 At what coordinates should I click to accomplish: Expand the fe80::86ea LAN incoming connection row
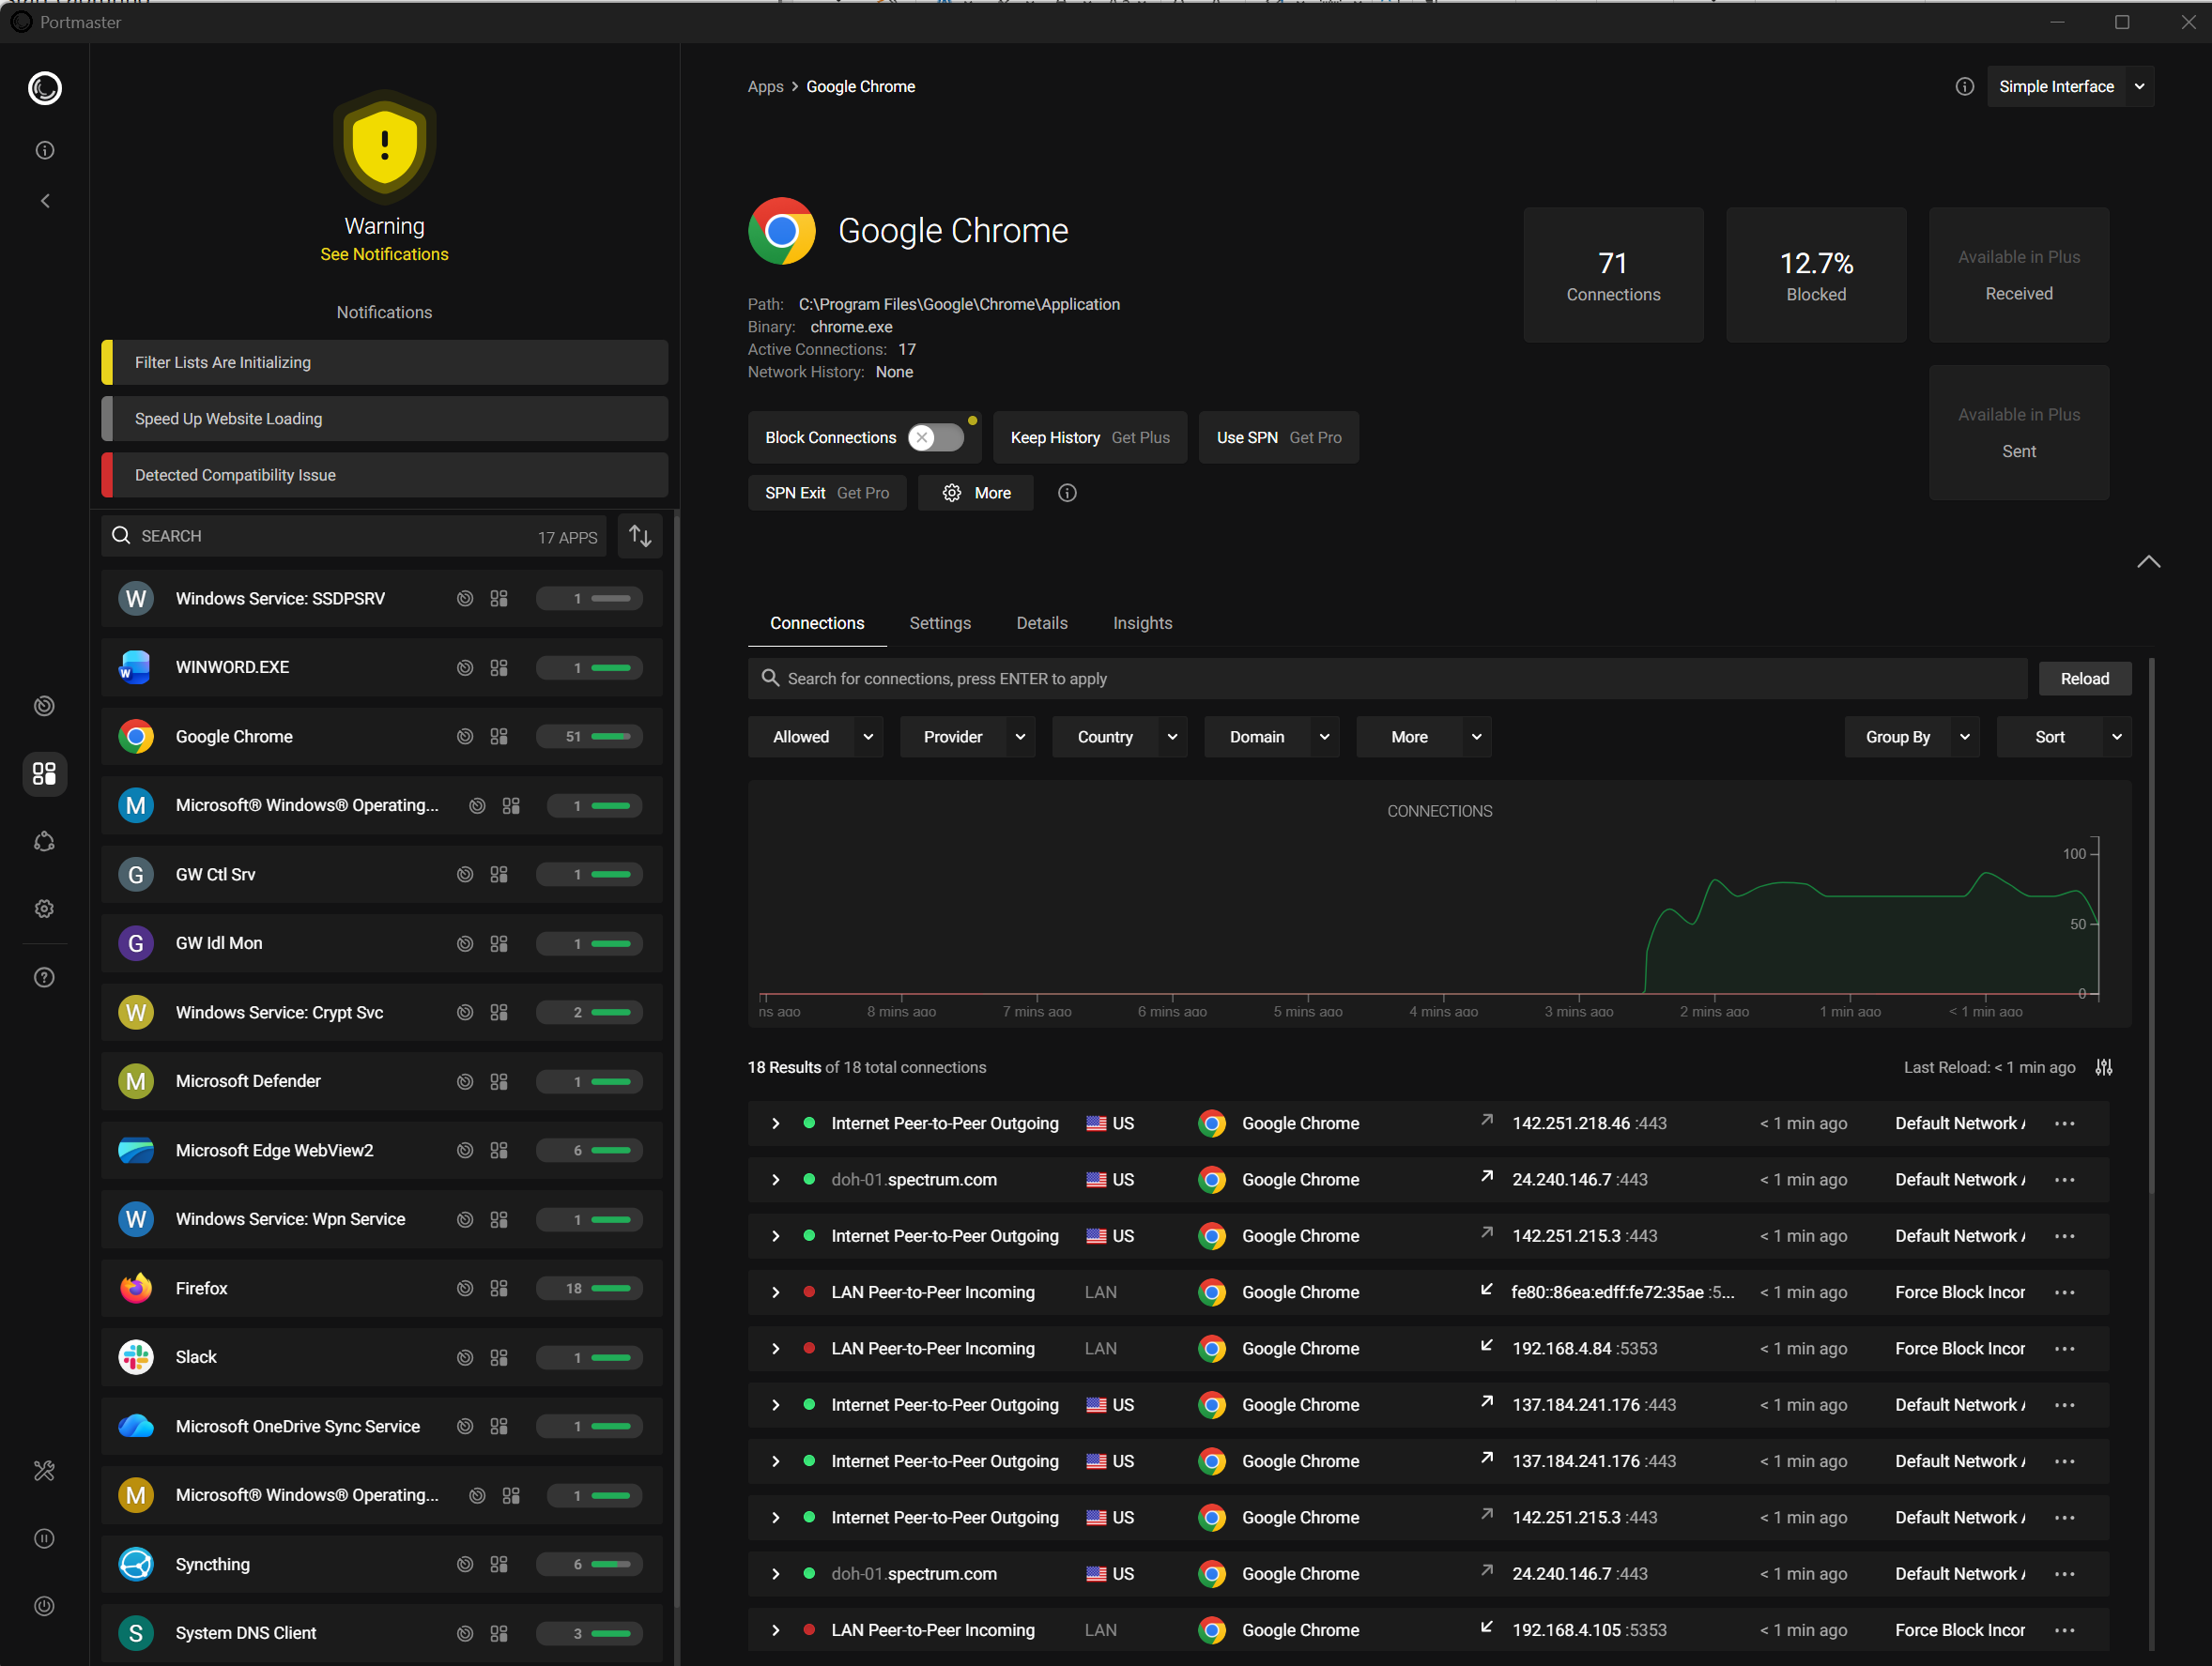(775, 1292)
